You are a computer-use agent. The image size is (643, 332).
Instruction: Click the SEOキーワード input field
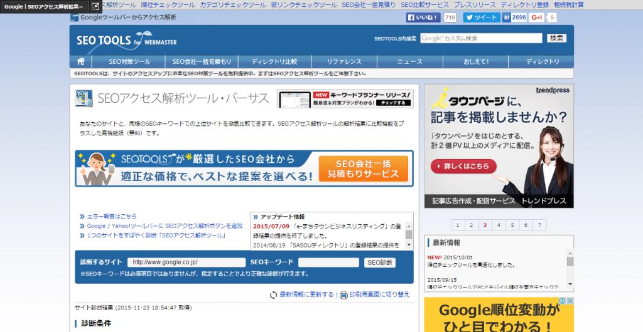coord(328,262)
